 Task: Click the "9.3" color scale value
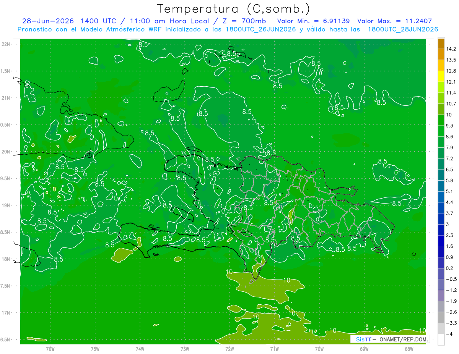pos(450,126)
